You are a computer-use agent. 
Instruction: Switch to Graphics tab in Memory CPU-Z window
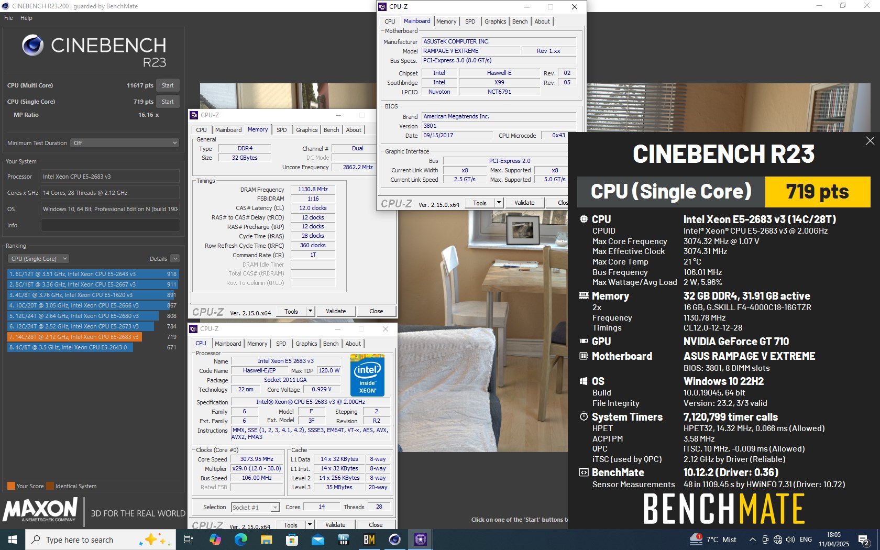pyautogui.click(x=306, y=130)
